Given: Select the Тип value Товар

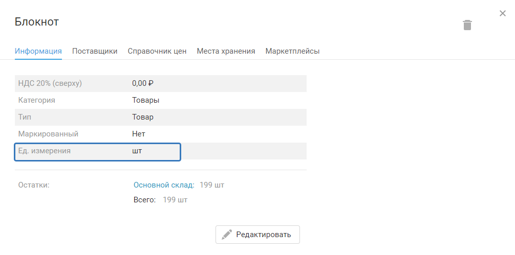Looking at the screenshot, I should point(143,117).
